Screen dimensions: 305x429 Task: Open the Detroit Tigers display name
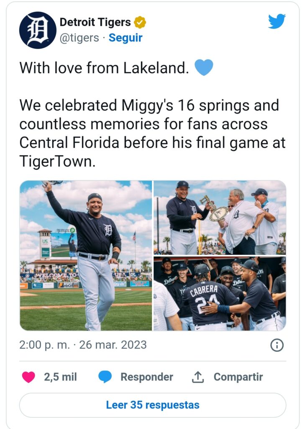click(x=95, y=22)
